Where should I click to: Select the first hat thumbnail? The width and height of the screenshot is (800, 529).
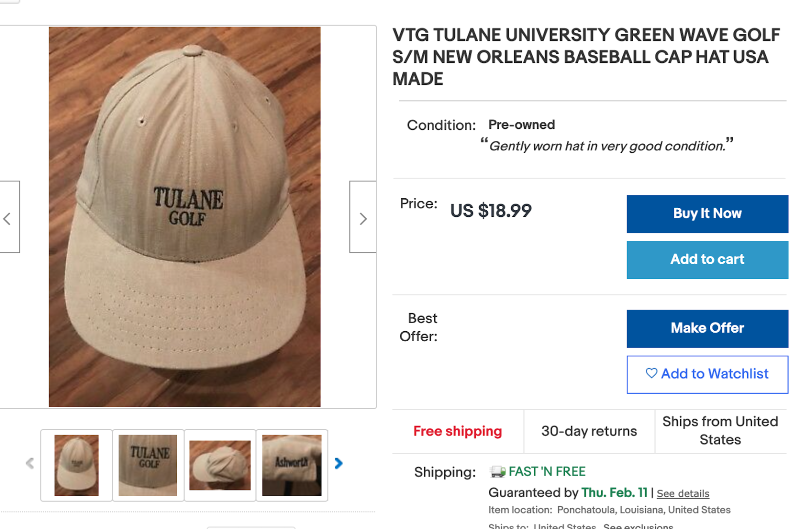(76, 465)
